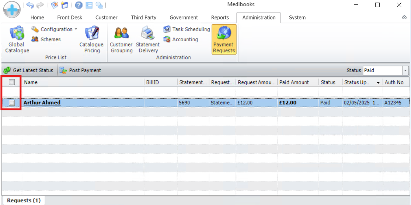Click the Medibooks round application button
Screen dimensions: 411x205
[x=12, y=10]
